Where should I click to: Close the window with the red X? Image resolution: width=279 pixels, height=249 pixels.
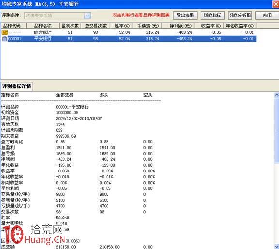point(276,4)
